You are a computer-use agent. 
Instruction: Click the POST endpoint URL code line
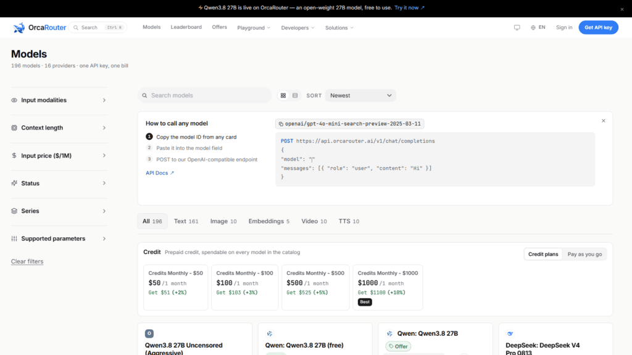pyautogui.click(x=358, y=141)
